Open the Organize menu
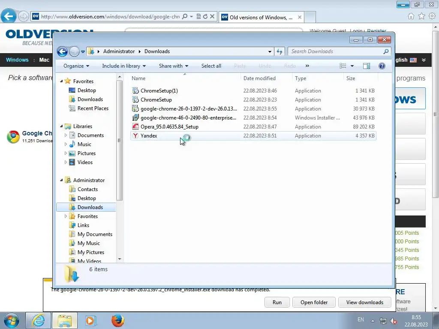Viewport: 439px width, 329px height. pyautogui.click(x=76, y=66)
